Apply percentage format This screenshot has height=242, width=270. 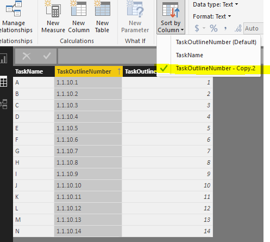click(214, 28)
